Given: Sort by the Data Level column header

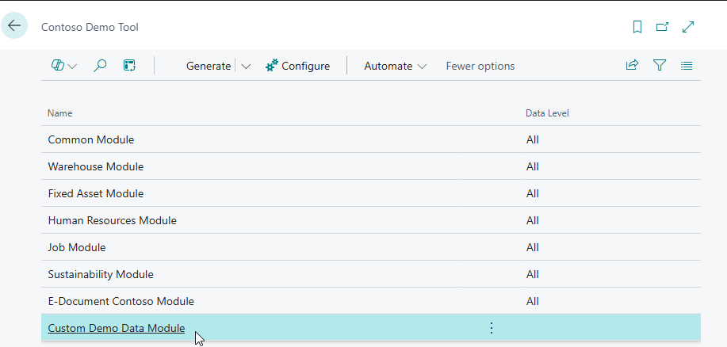Looking at the screenshot, I should point(547,113).
